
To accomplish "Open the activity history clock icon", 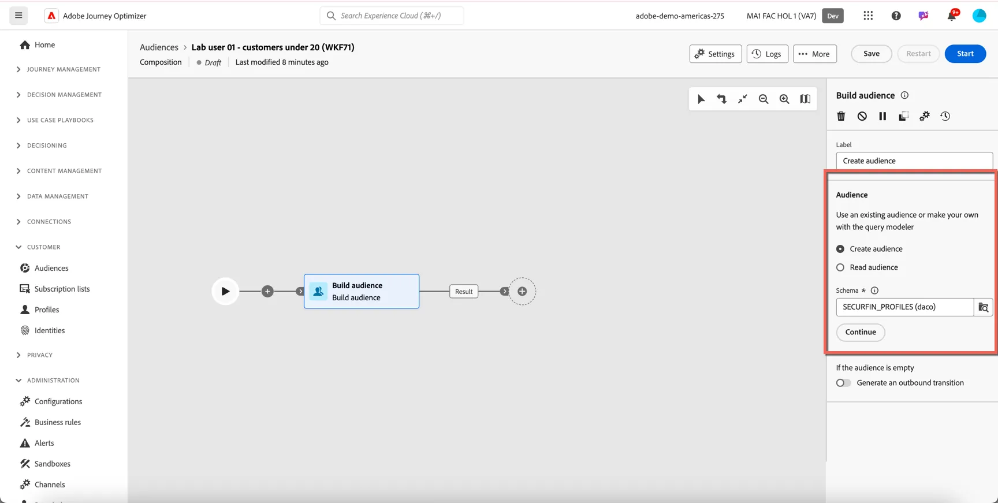I will click(945, 116).
